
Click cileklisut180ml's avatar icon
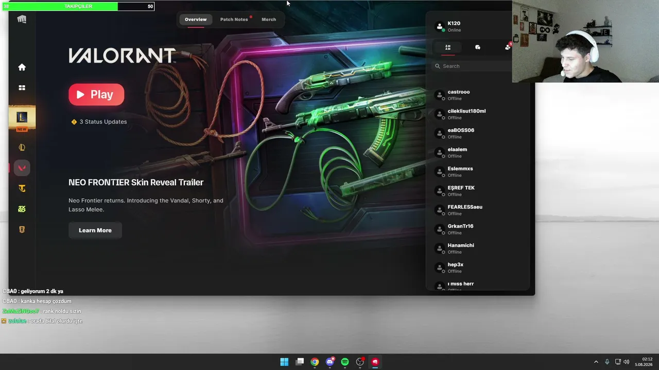[x=440, y=114]
